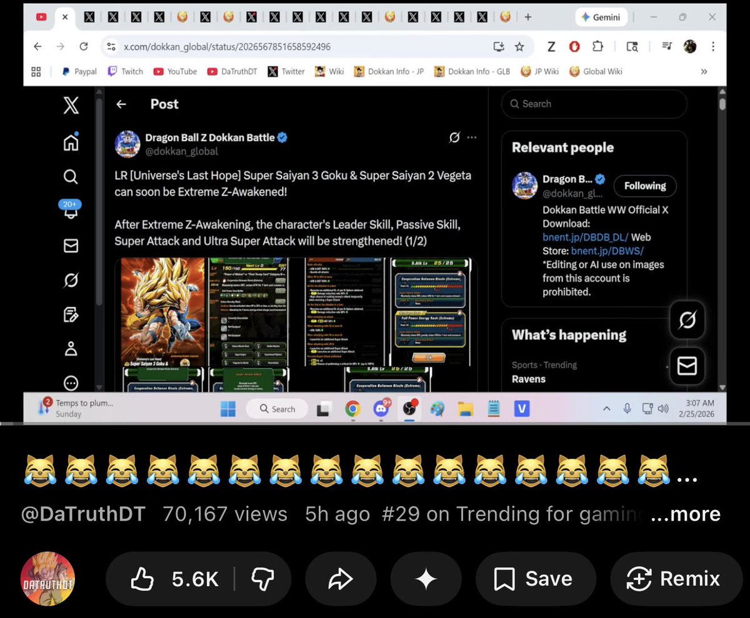Image resolution: width=750 pixels, height=618 pixels.
Task: Open the bnent.jp/DBDB_DL/ link
Action: click(586, 237)
